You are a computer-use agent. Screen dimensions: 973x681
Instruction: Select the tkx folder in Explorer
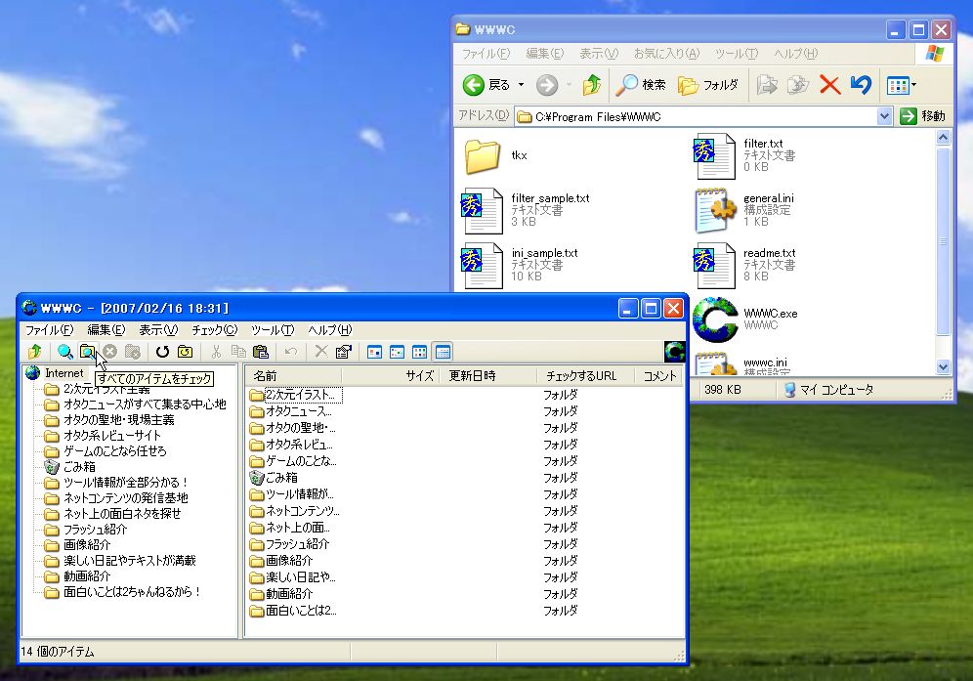(x=483, y=155)
